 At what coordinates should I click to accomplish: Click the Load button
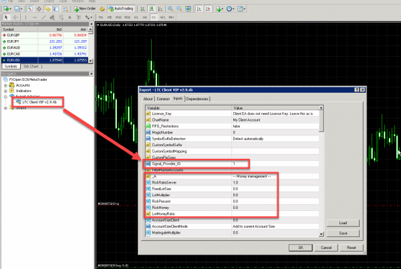click(x=343, y=223)
